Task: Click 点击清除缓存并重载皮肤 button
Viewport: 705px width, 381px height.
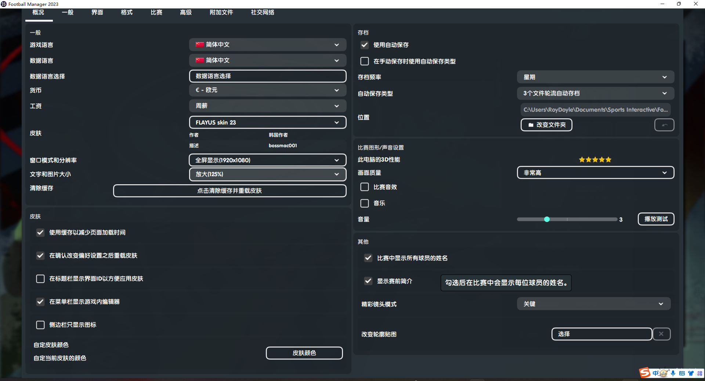Action: [229, 191]
